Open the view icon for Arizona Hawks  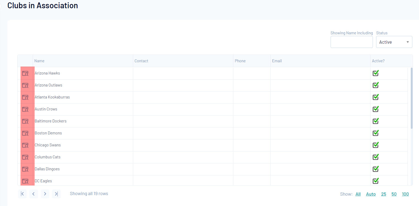coord(25,73)
